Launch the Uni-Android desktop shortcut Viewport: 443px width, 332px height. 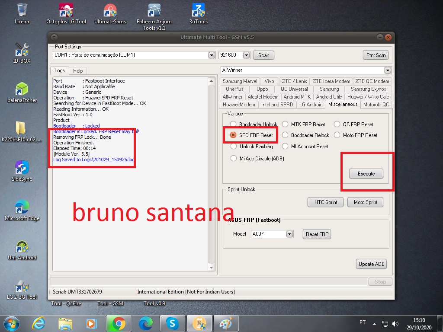pos(22,250)
